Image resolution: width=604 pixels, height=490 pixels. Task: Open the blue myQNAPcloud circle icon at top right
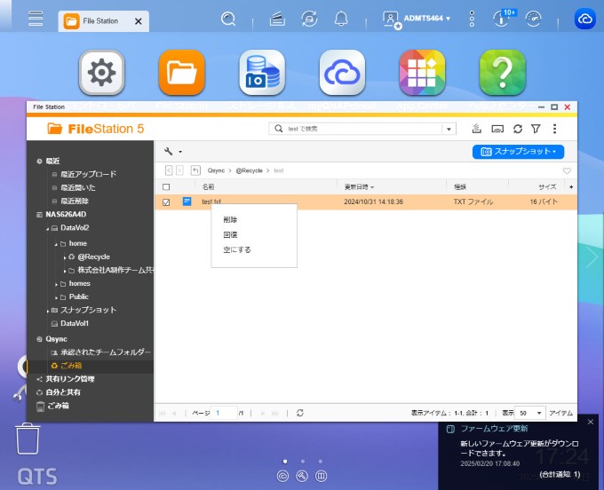(585, 19)
